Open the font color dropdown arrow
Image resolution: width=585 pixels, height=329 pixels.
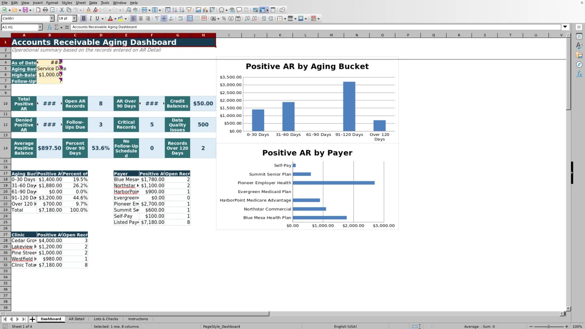click(x=115, y=19)
